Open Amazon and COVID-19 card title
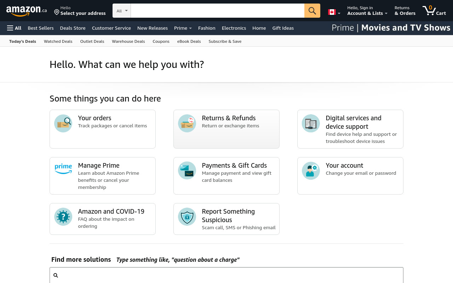Screen dimensions: 453x283 (111, 212)
